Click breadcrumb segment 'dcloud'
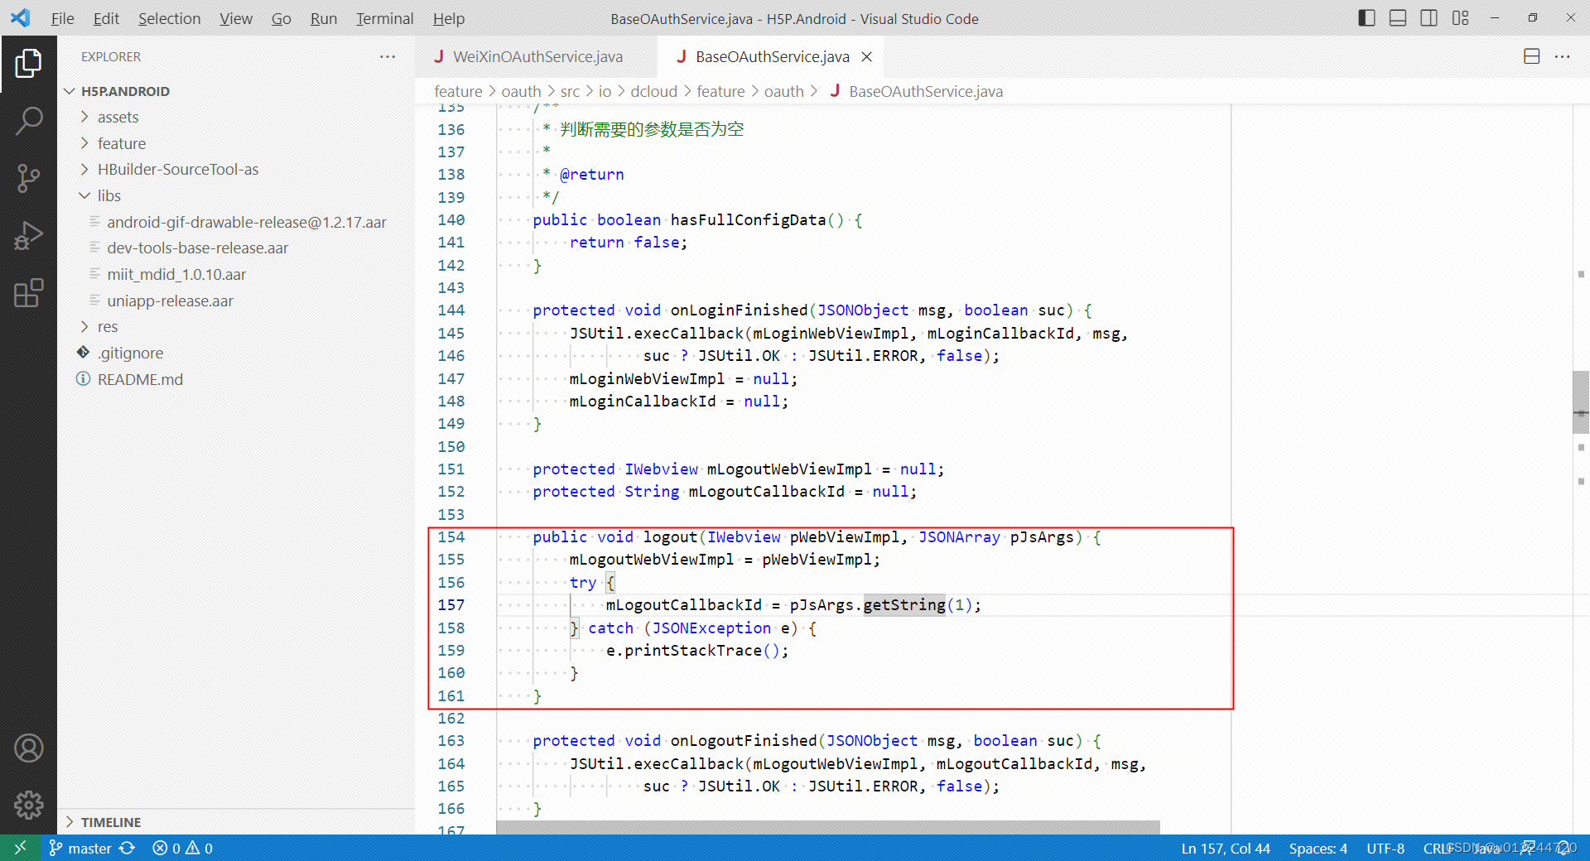 (x=653, y=91)
